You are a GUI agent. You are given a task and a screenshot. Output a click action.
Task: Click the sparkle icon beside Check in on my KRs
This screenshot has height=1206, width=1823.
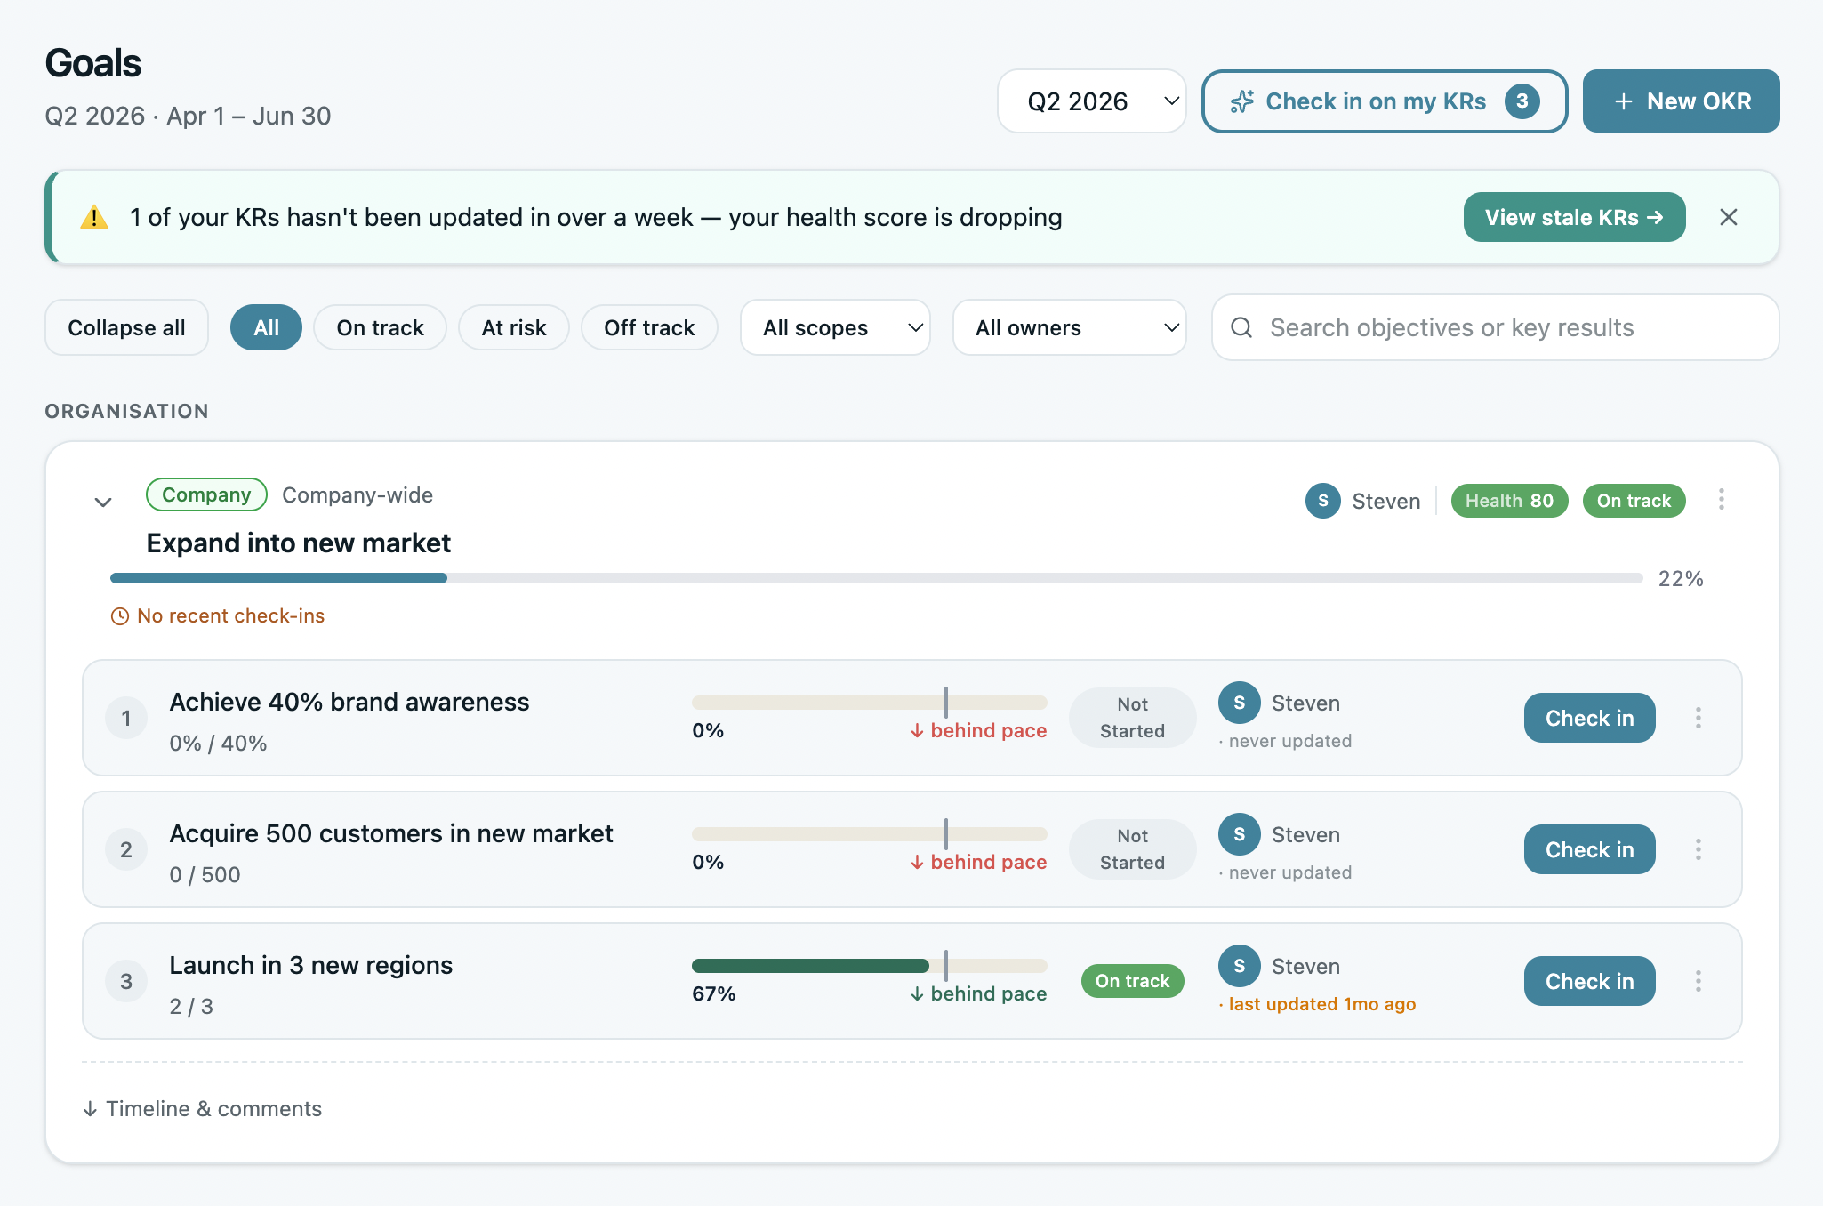[x=1242, y=101]
